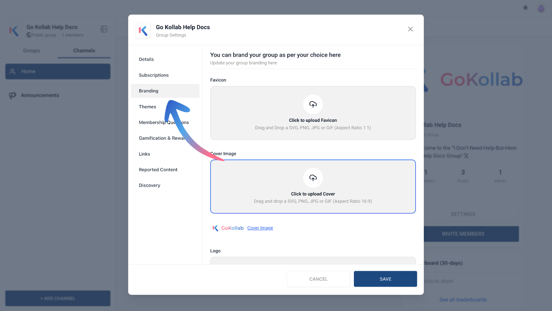The image size is (552, 311).
Task: Click the Logo upload area
Action: [313, 261]
